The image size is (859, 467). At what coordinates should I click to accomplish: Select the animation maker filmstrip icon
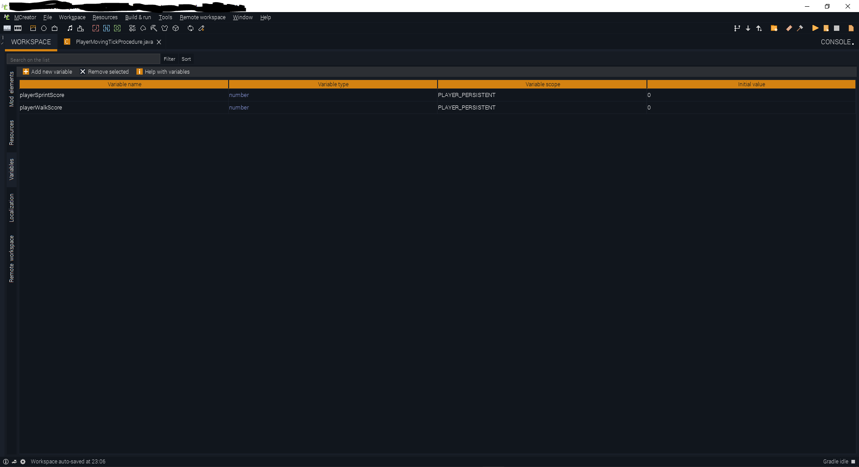(x=18, y=28)
